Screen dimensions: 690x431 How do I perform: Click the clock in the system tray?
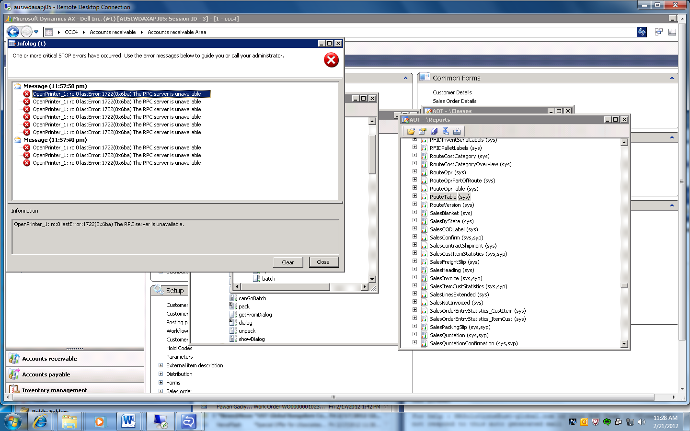(x=666, y=422)
